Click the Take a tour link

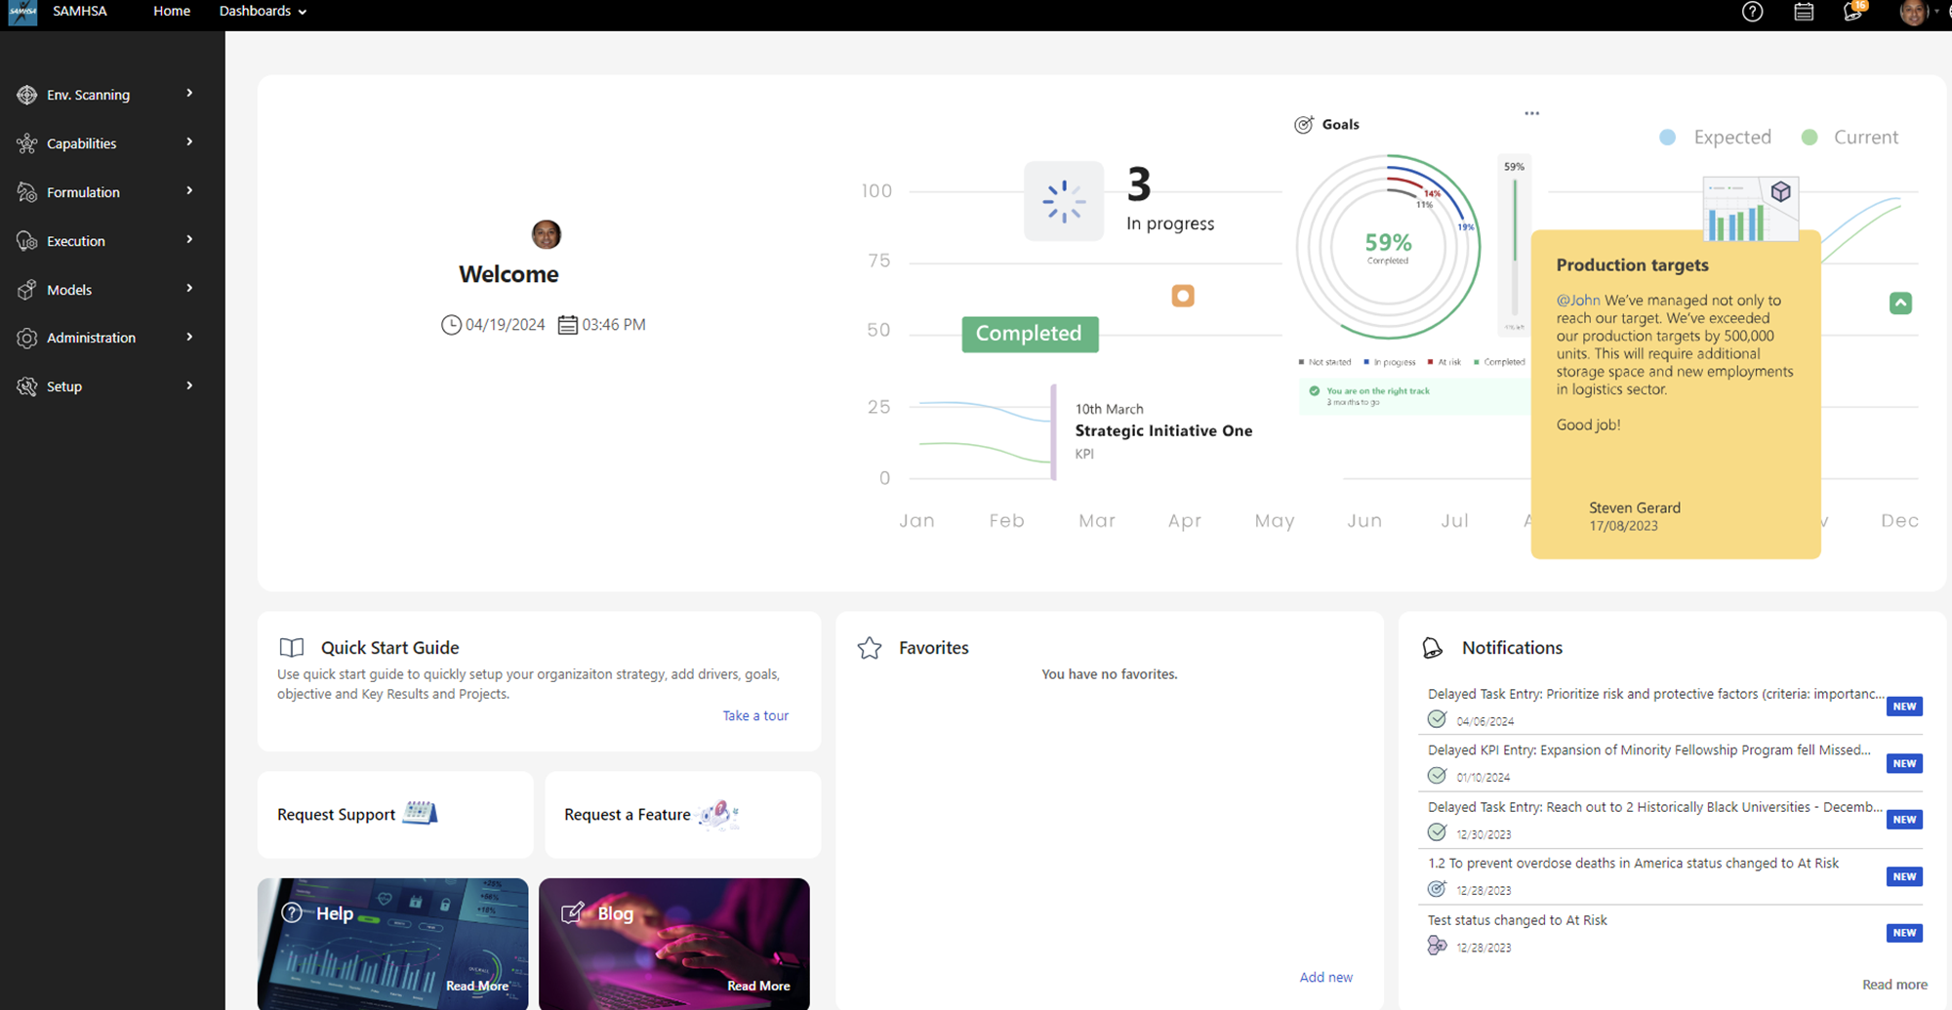click(x=754, y=715)
